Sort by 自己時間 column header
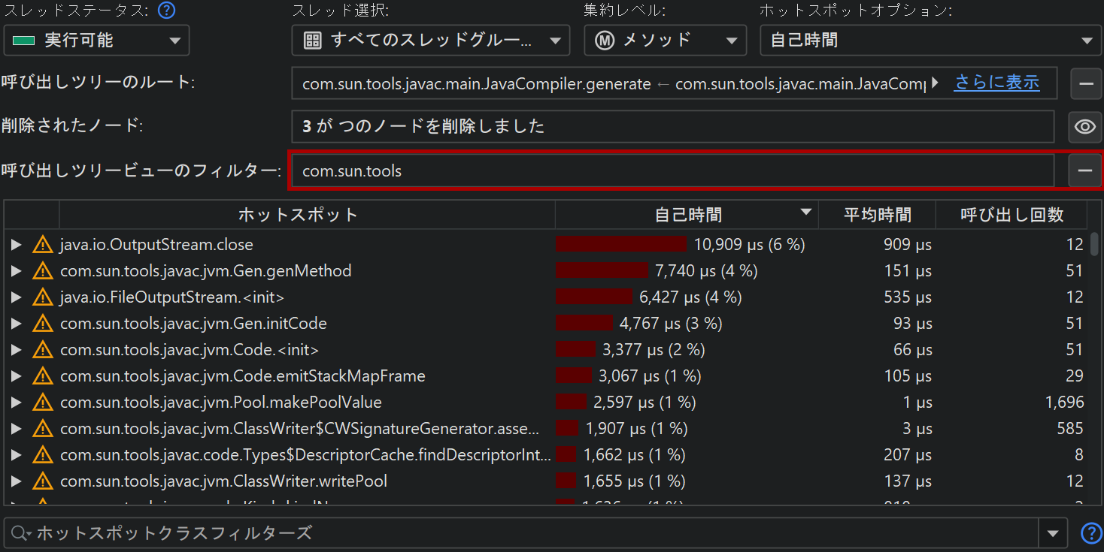Viewport: 1104px width, 552px height. pos(687,216)
